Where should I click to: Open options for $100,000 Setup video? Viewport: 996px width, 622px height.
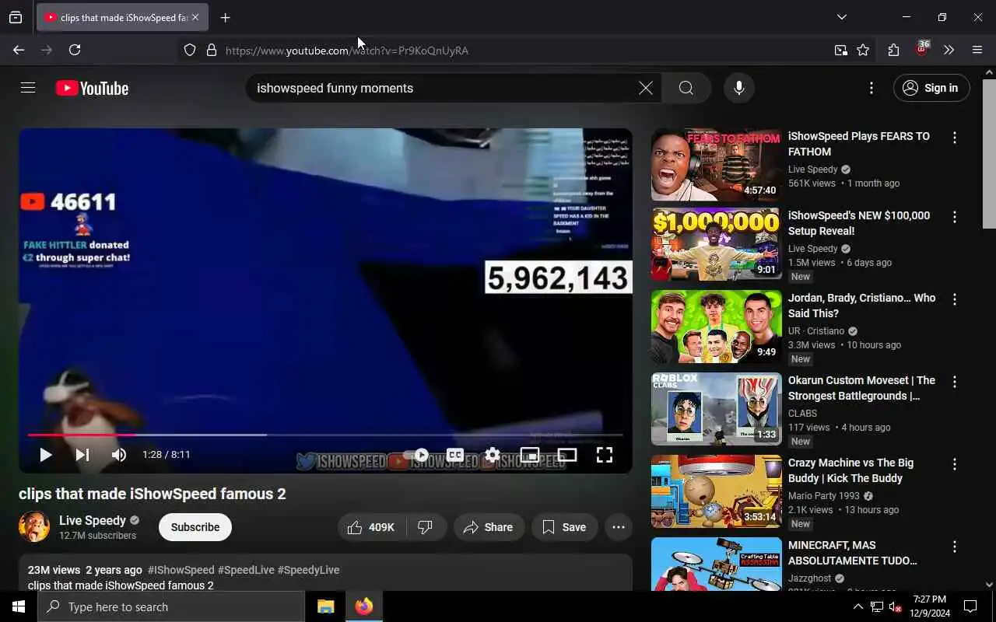[x=955, y=217]
